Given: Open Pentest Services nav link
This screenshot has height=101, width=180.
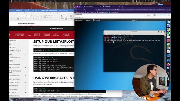Looking at the screenshot, I should coord(37,35).
